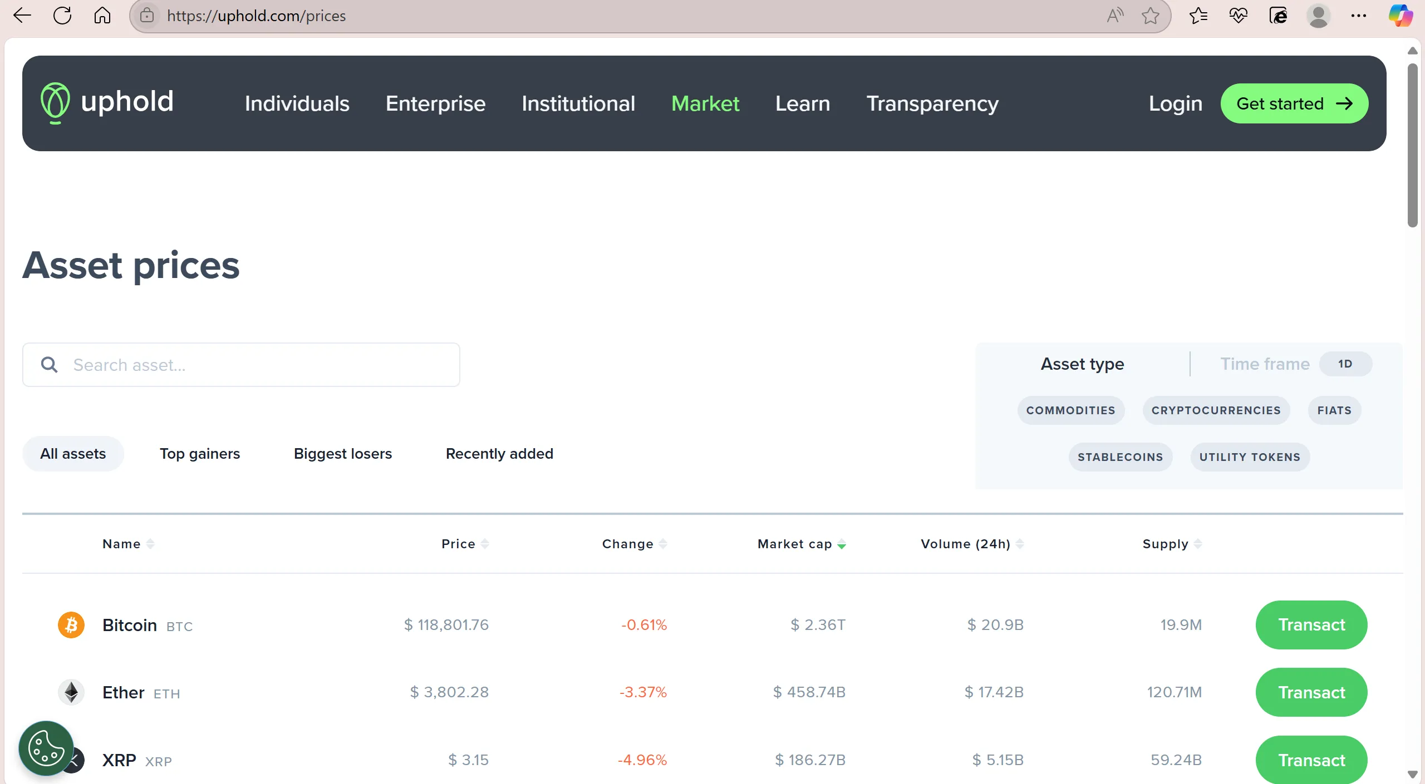Click the Asset prices heading

[131, 266]
